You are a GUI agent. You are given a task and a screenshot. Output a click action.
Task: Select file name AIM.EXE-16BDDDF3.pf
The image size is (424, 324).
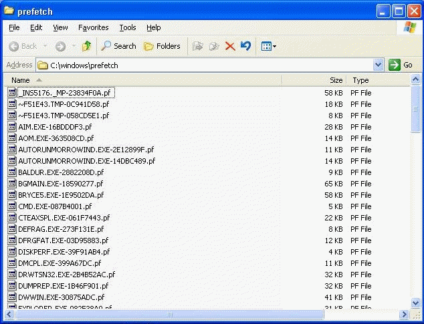point(55,127)
